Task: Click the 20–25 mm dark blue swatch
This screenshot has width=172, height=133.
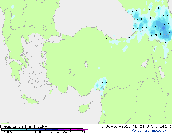Action: [48, 129]
